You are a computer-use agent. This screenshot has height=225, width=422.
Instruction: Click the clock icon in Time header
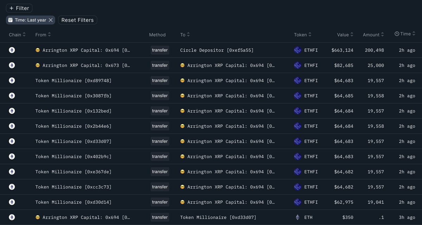pos(397,34)
